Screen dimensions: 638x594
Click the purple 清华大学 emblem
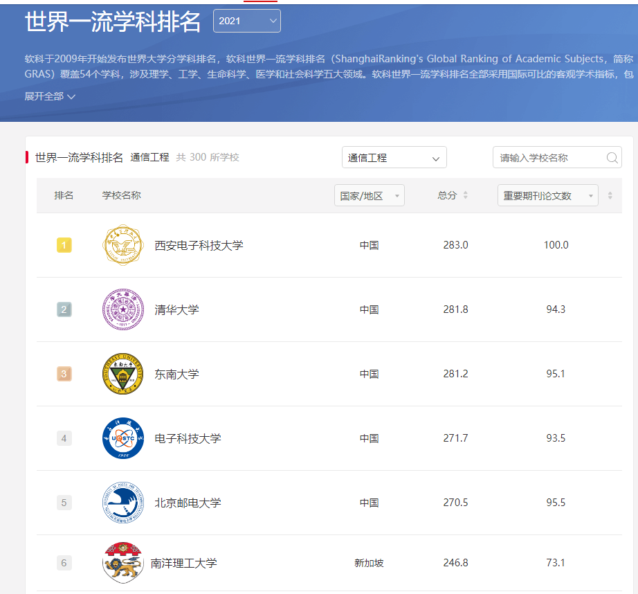(x=123, y=309)
